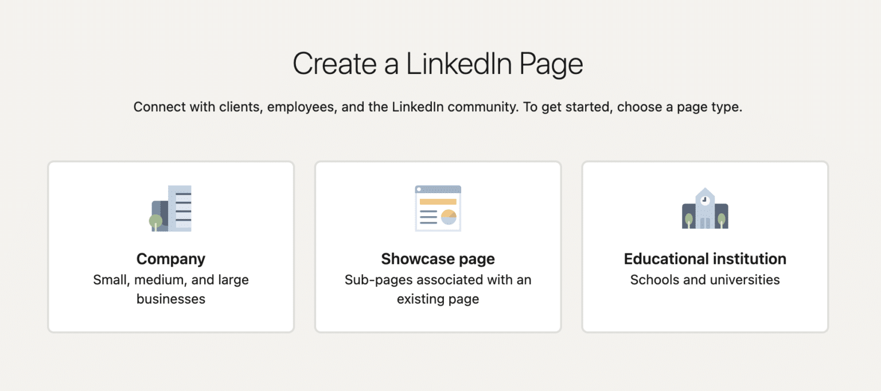Click the bold Company heading

[170, 259]
